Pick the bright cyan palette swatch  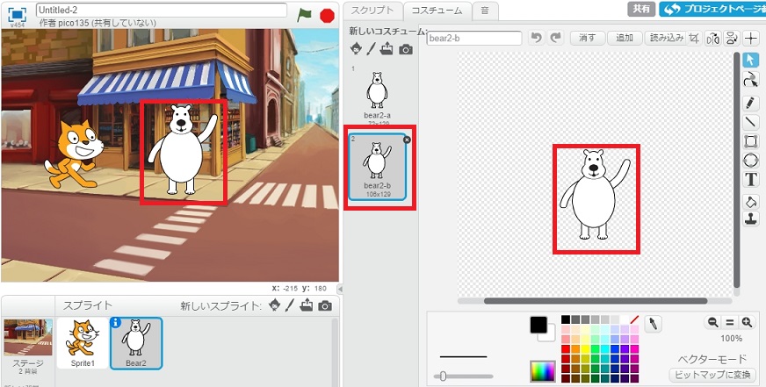coord(604,349)
